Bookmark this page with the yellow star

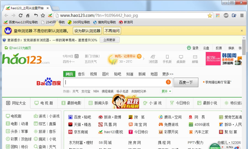tap(210, 15)
